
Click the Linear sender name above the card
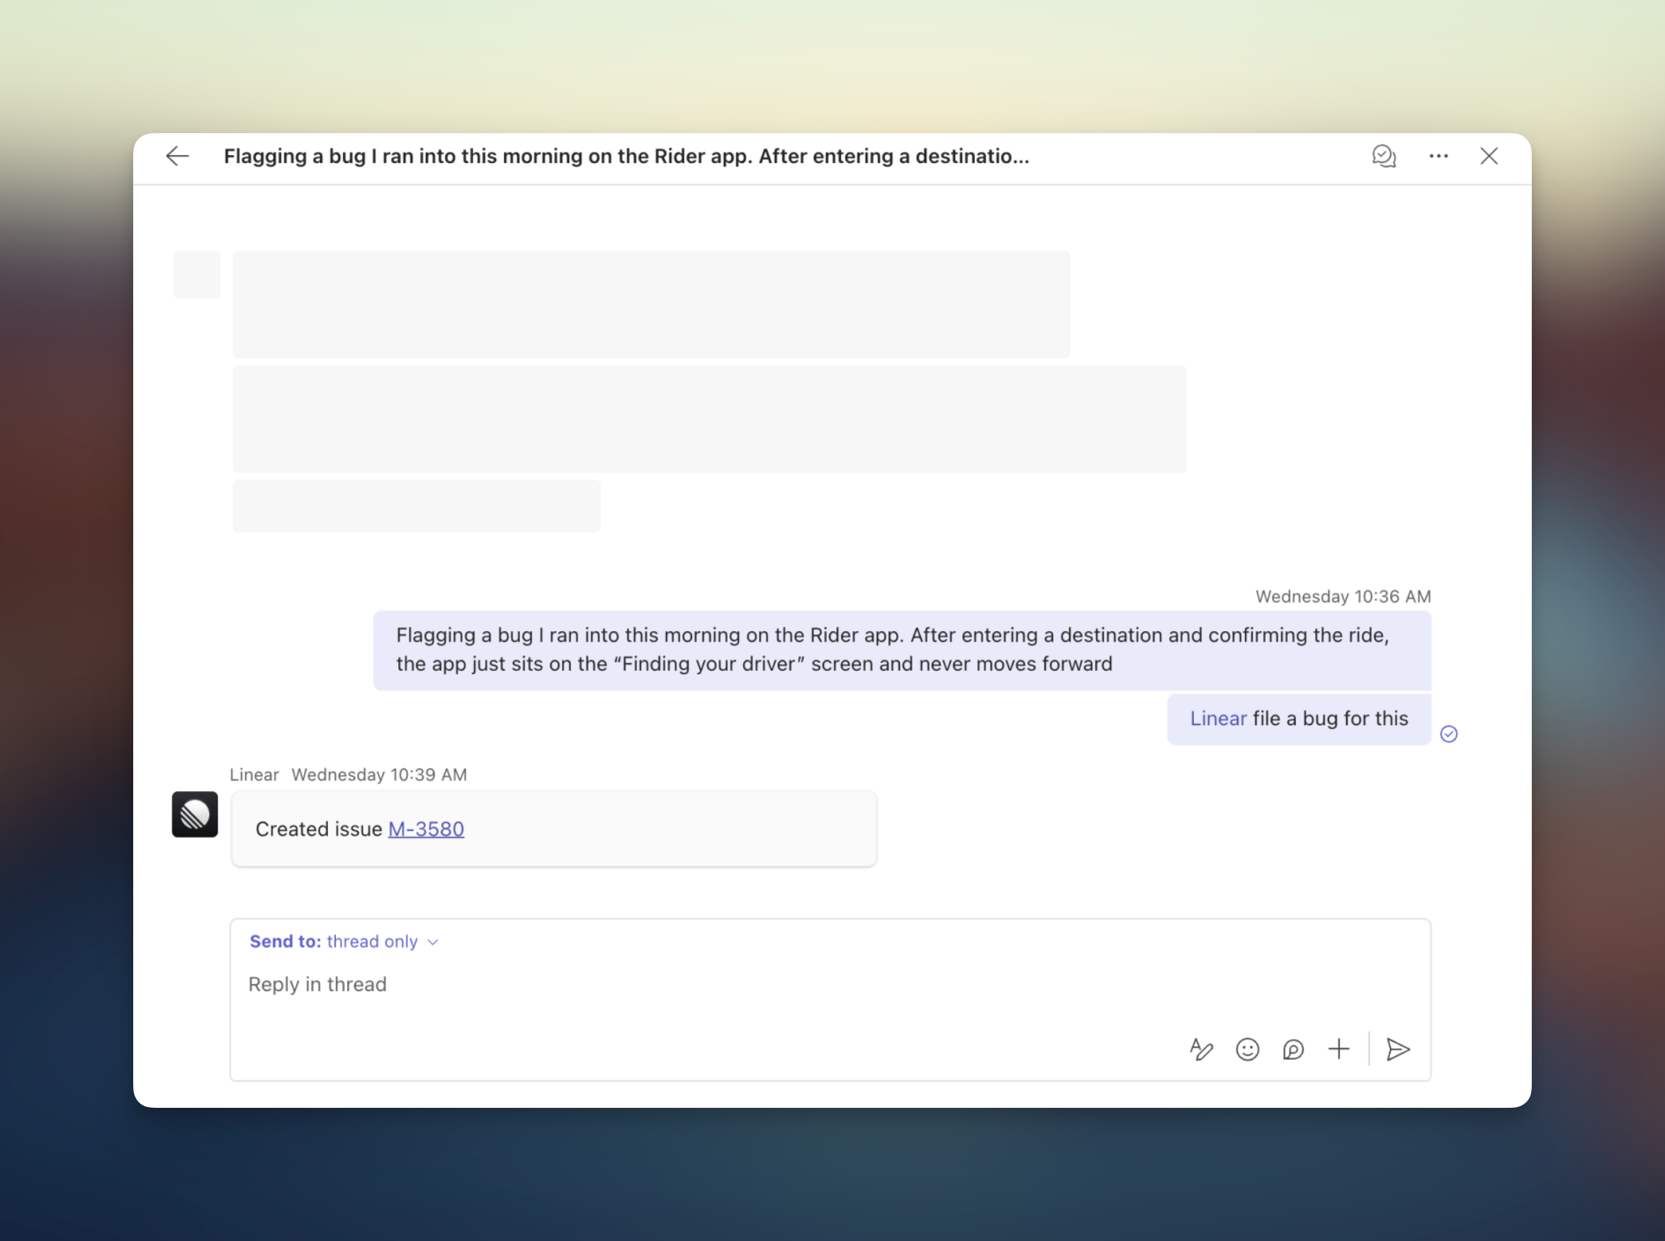254,774
